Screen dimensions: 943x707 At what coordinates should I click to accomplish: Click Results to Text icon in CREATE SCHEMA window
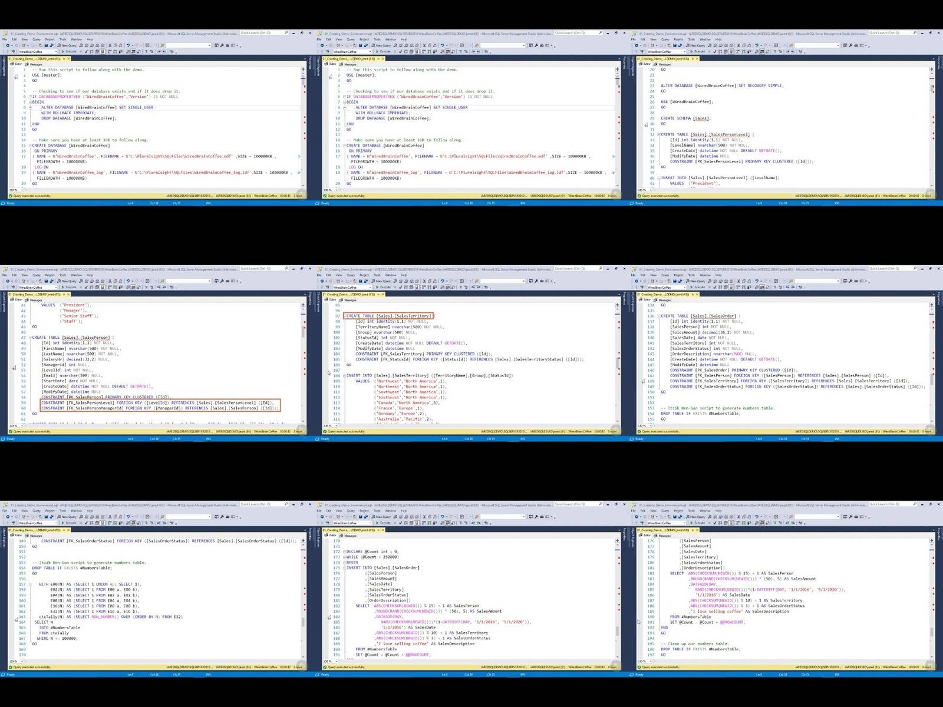[757, 51]
